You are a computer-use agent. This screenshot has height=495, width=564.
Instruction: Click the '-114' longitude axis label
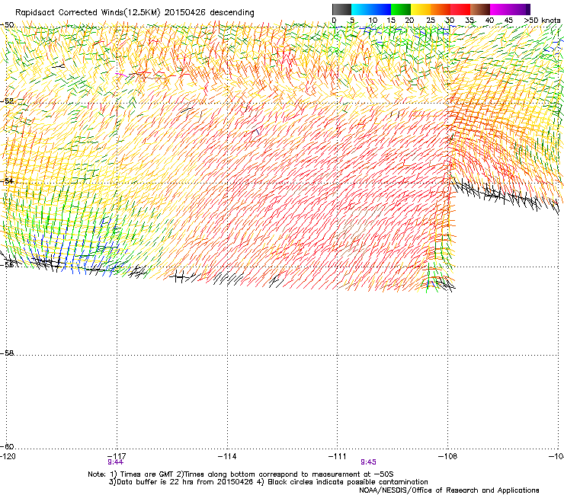pyautogui.click(x=227, y=456)
